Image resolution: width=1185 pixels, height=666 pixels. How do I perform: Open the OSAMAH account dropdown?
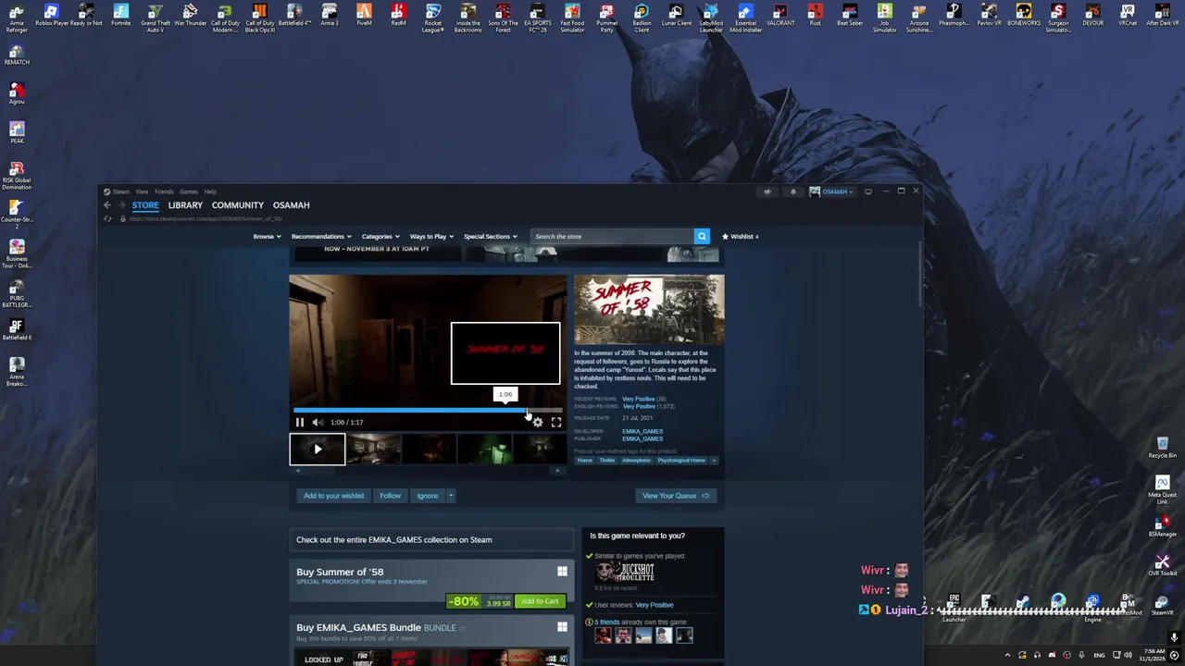pyautogui.click(x=832, y=191)
